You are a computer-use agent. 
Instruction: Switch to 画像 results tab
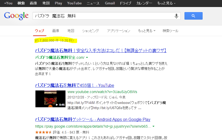point(56,31)
